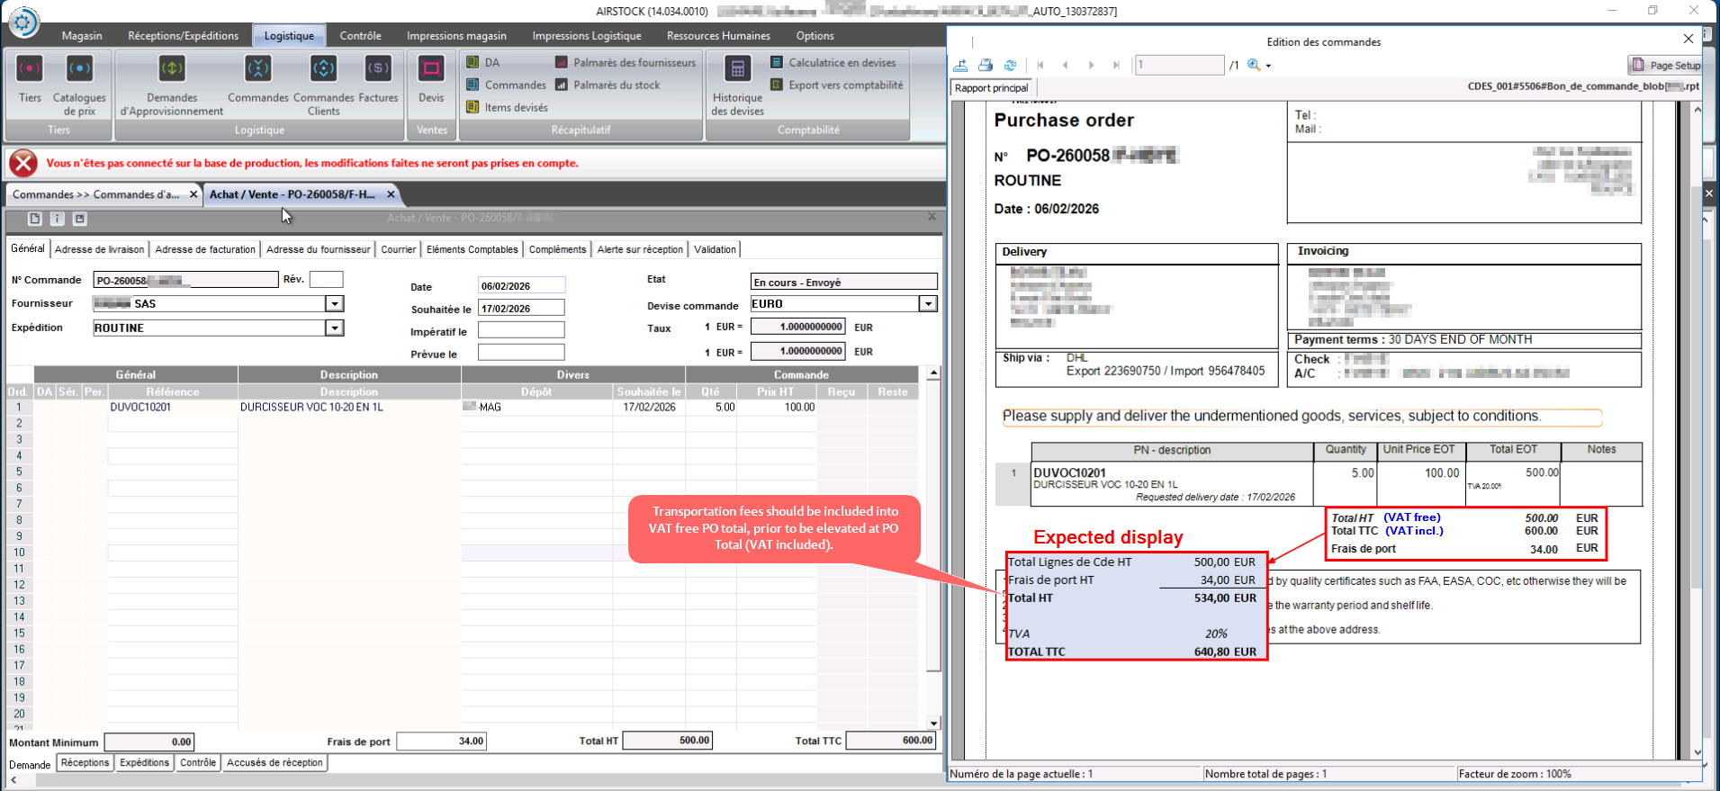Open the Adresse de livraison tab
Screen dimensions: 1720x791
[99, 250]
